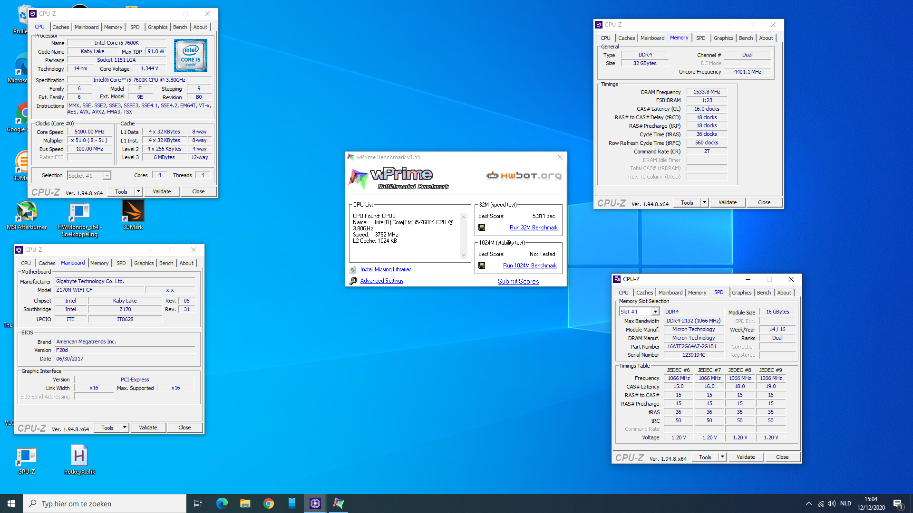Open Microsoft Edge from the taskbar

(222, 503)
